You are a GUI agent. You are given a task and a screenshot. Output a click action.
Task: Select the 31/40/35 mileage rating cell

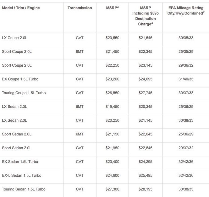(x=186, y=79)
